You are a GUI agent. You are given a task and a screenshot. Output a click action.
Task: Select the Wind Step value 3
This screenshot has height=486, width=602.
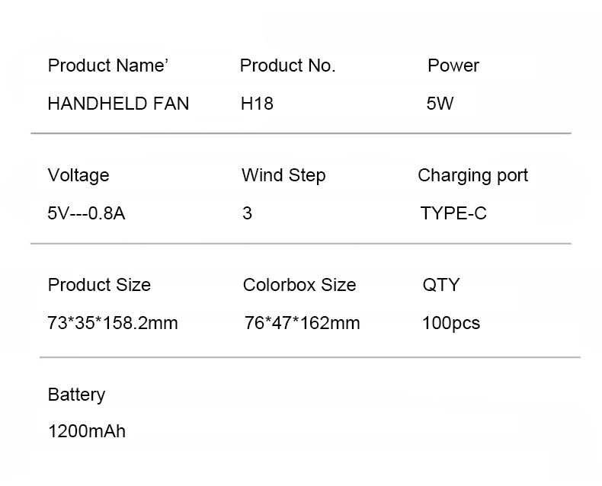(x=247, y=213)
